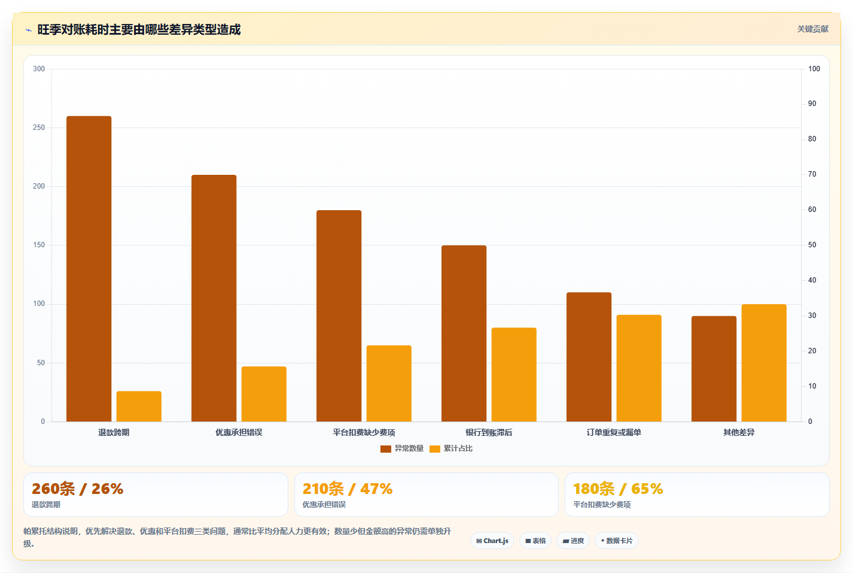Screen dimensions: 853x573
Task: Select the 表格 chip
Action: click(x=535, y=541)
